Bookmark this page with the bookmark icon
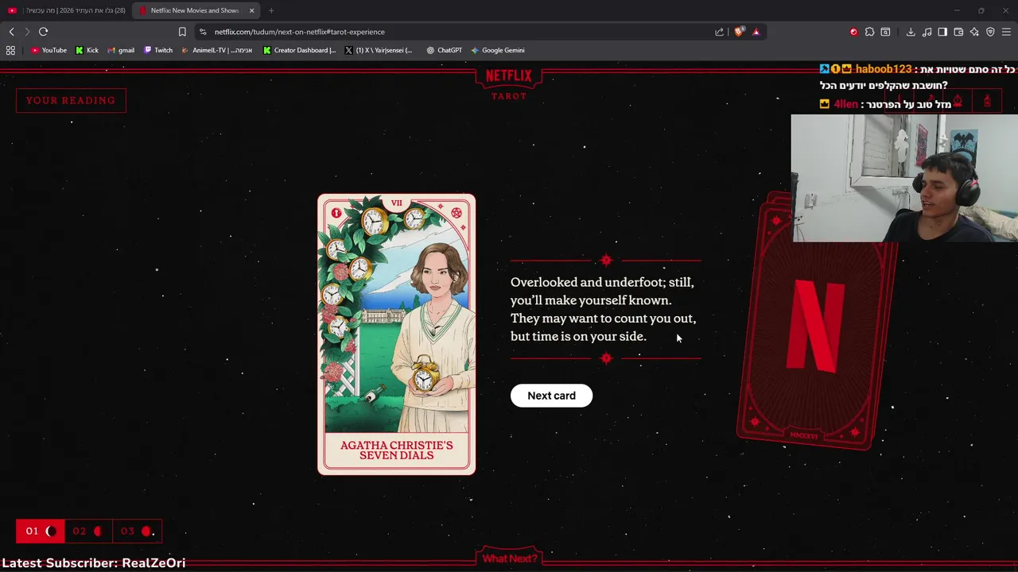 pyautogui.click(x=182, y=32)
